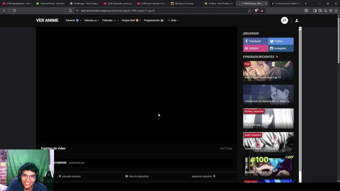
Task: Open Leo AI assistant sparkle icon
Action: 325,11
